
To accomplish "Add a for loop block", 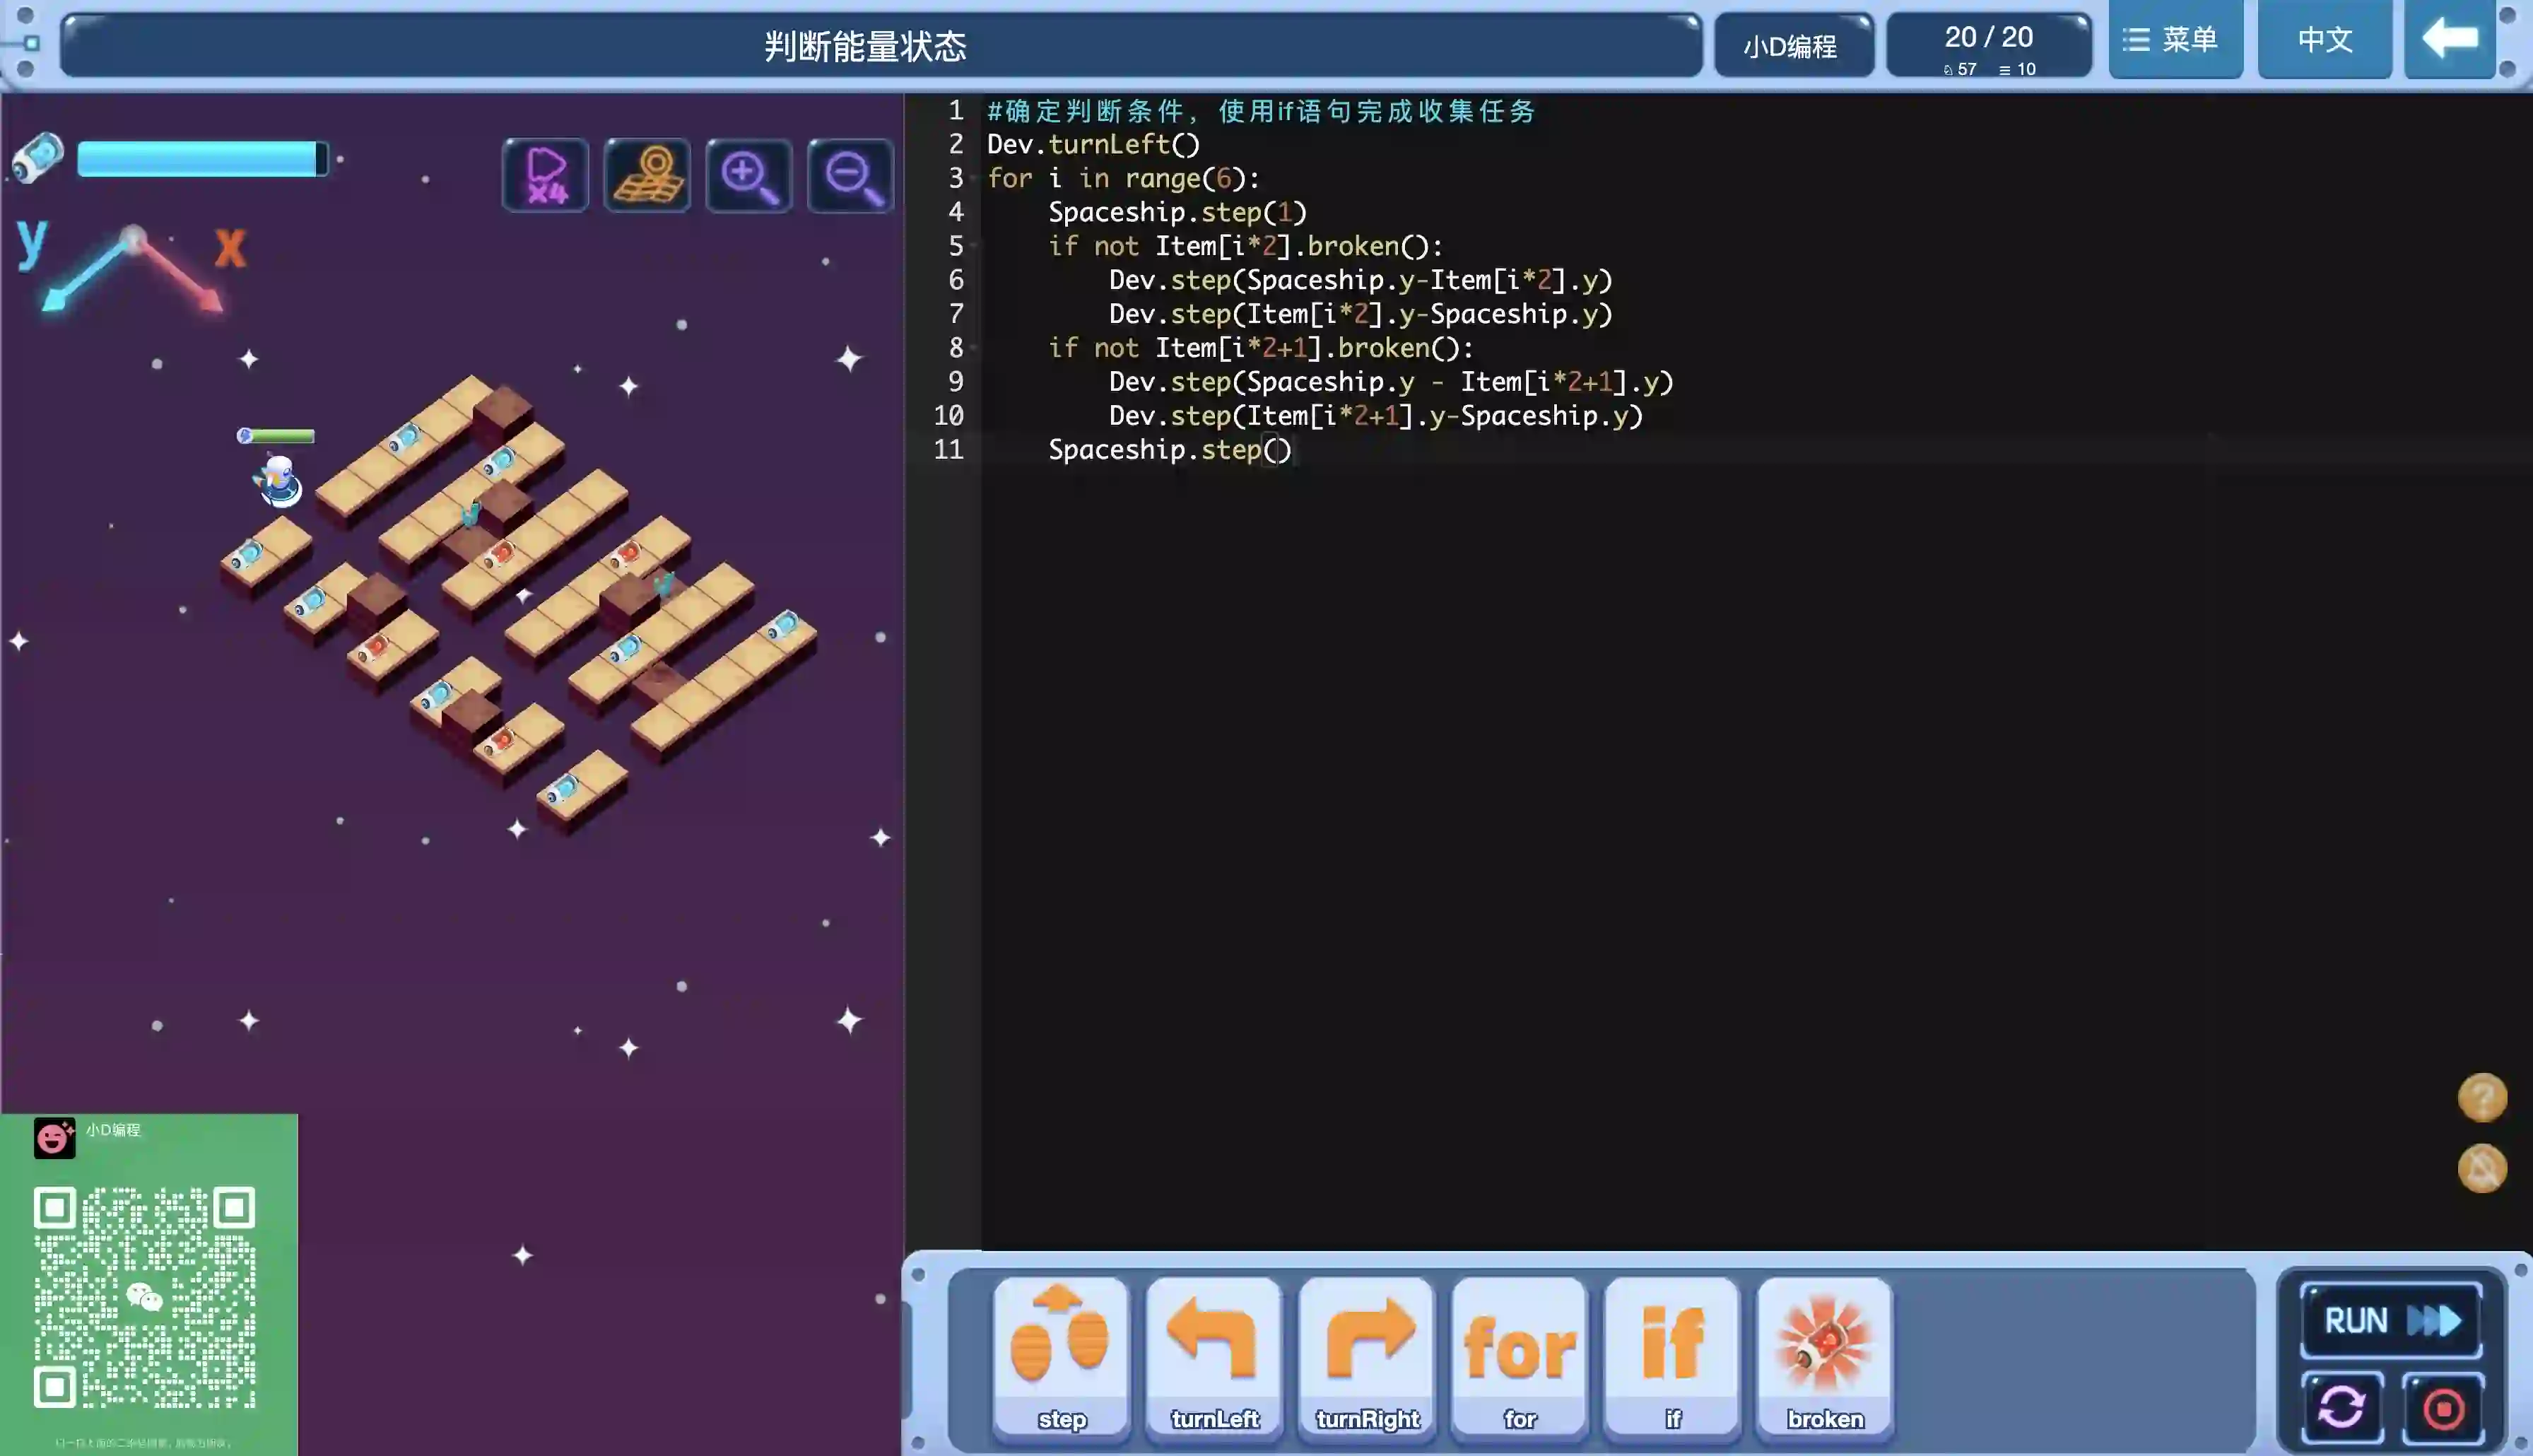I will click(1520, 1356).
